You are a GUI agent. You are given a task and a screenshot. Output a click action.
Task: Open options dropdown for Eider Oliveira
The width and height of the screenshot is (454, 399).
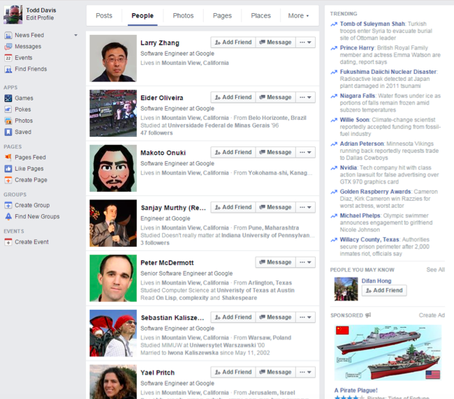305,97
